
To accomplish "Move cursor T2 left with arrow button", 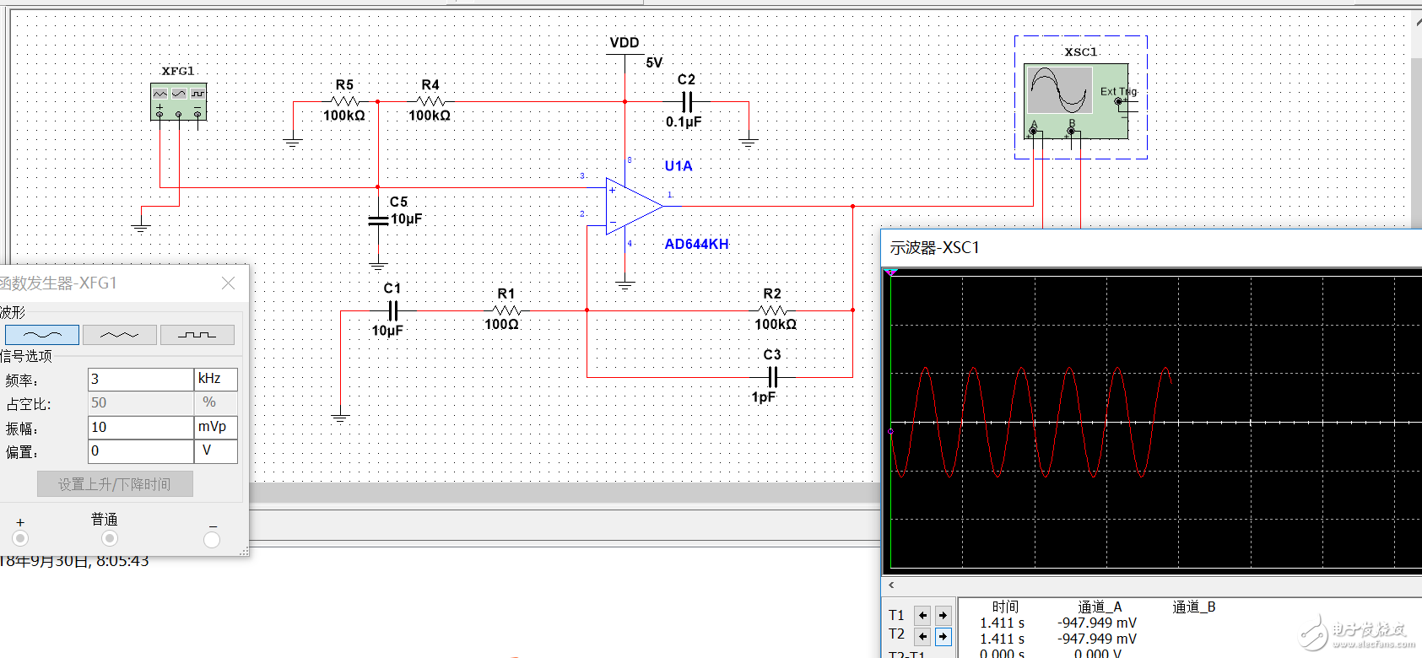I will coord(922,636).
